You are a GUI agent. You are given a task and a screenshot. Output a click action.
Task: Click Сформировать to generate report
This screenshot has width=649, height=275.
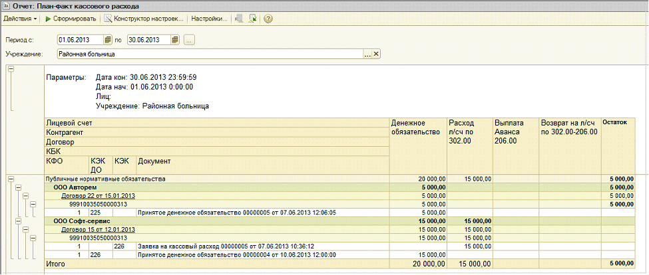click(x=71, y=19)
